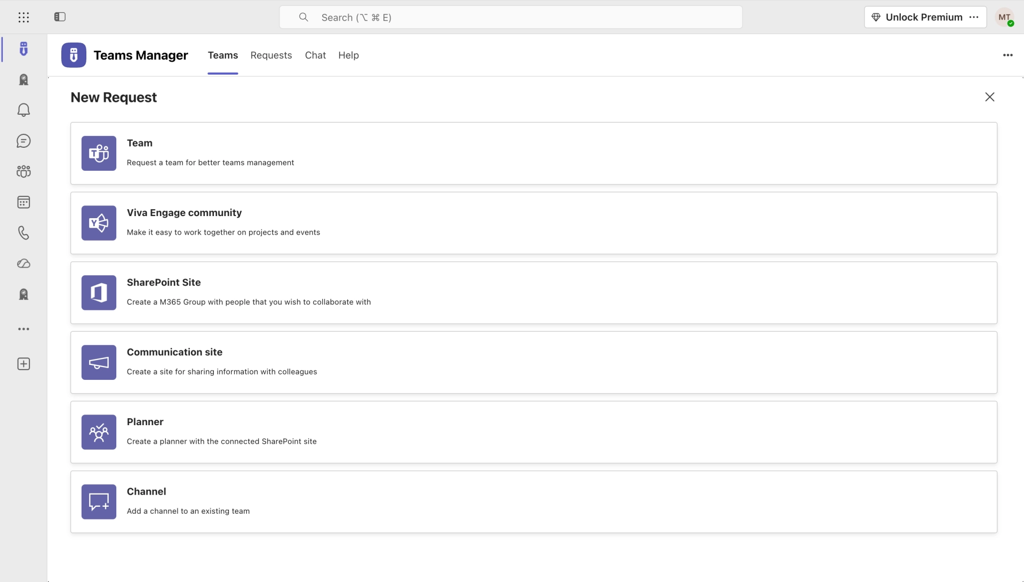Click the Teams Manager logo icon

[74, 55]
